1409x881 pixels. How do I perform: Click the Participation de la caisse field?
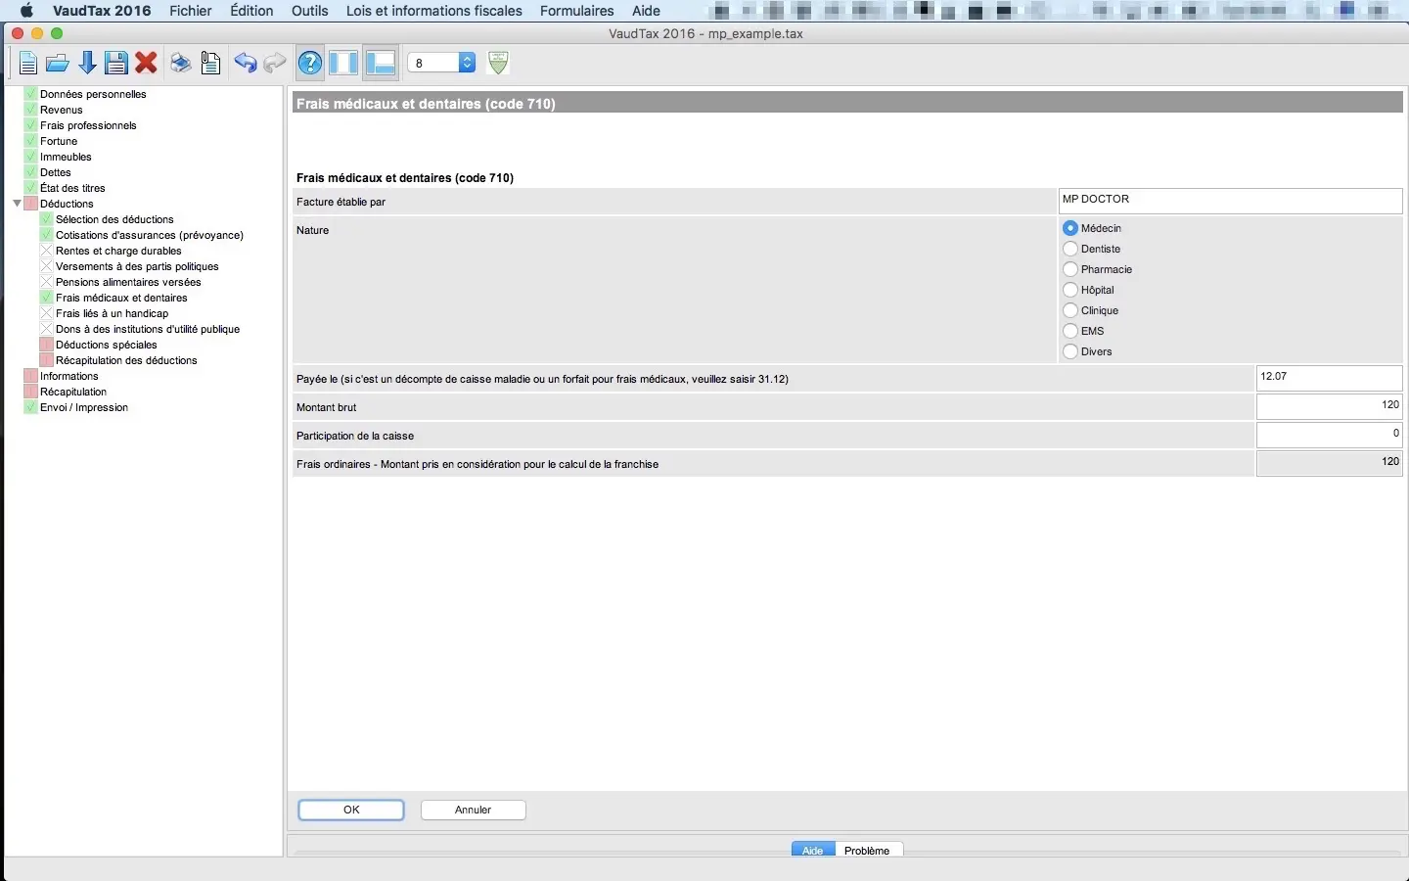(1330, 435)
